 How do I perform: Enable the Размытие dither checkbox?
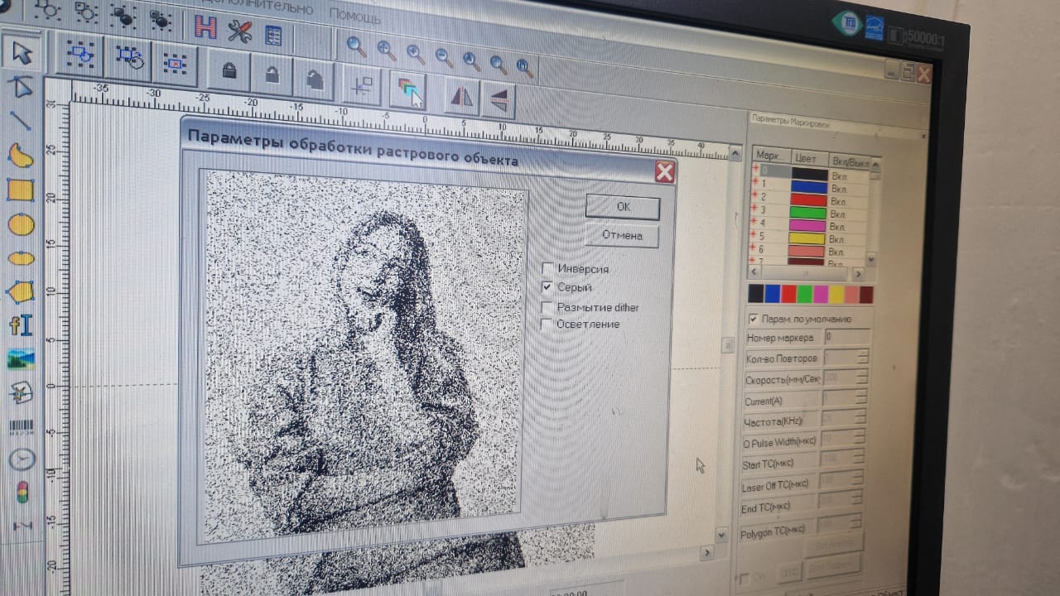(x=547, y=307)
